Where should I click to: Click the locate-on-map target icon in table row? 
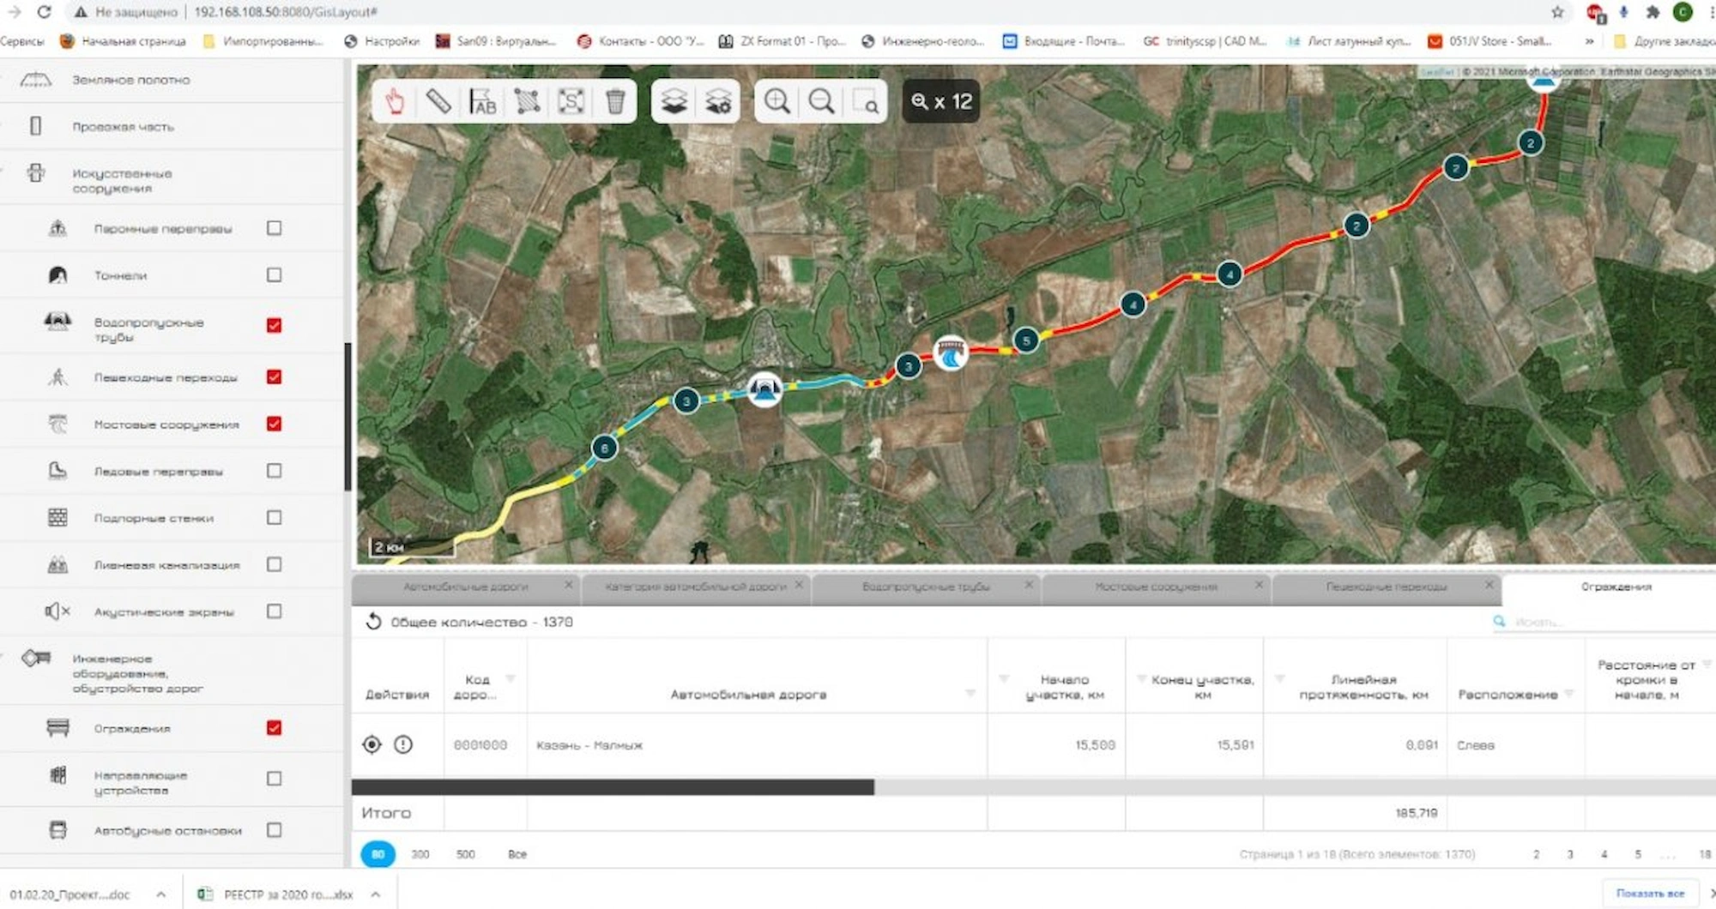[372, 744]
